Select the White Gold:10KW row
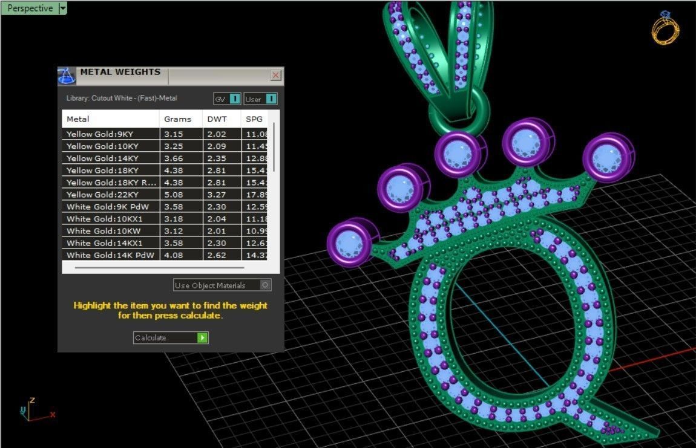The height and width of the screenshot is (448, 696). coord(165,231)
